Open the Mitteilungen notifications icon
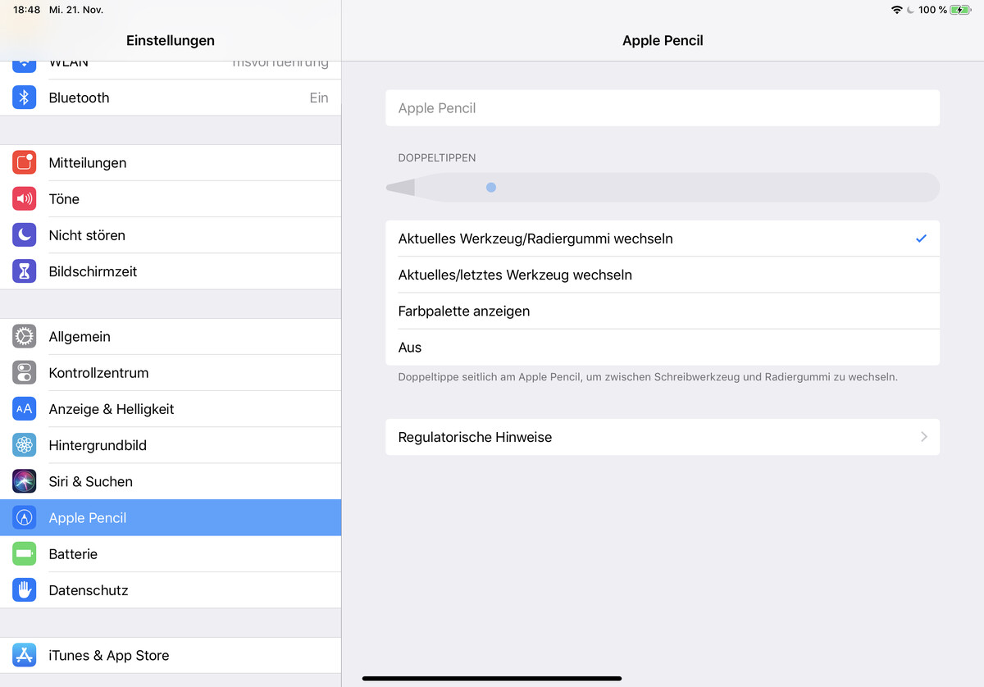Image resolution: width=984 pixels, height=687 pixels. (x=25, y=163)
